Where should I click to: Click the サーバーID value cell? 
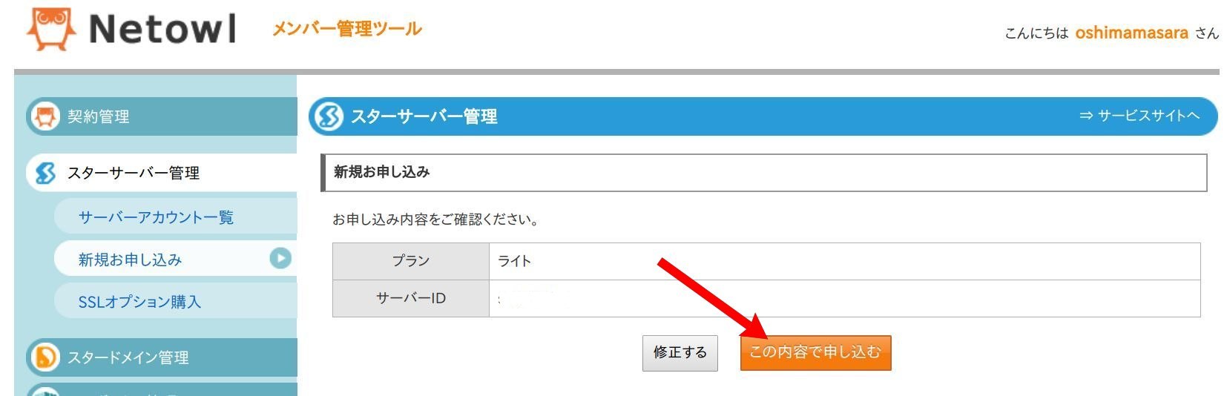click(844, 298)
